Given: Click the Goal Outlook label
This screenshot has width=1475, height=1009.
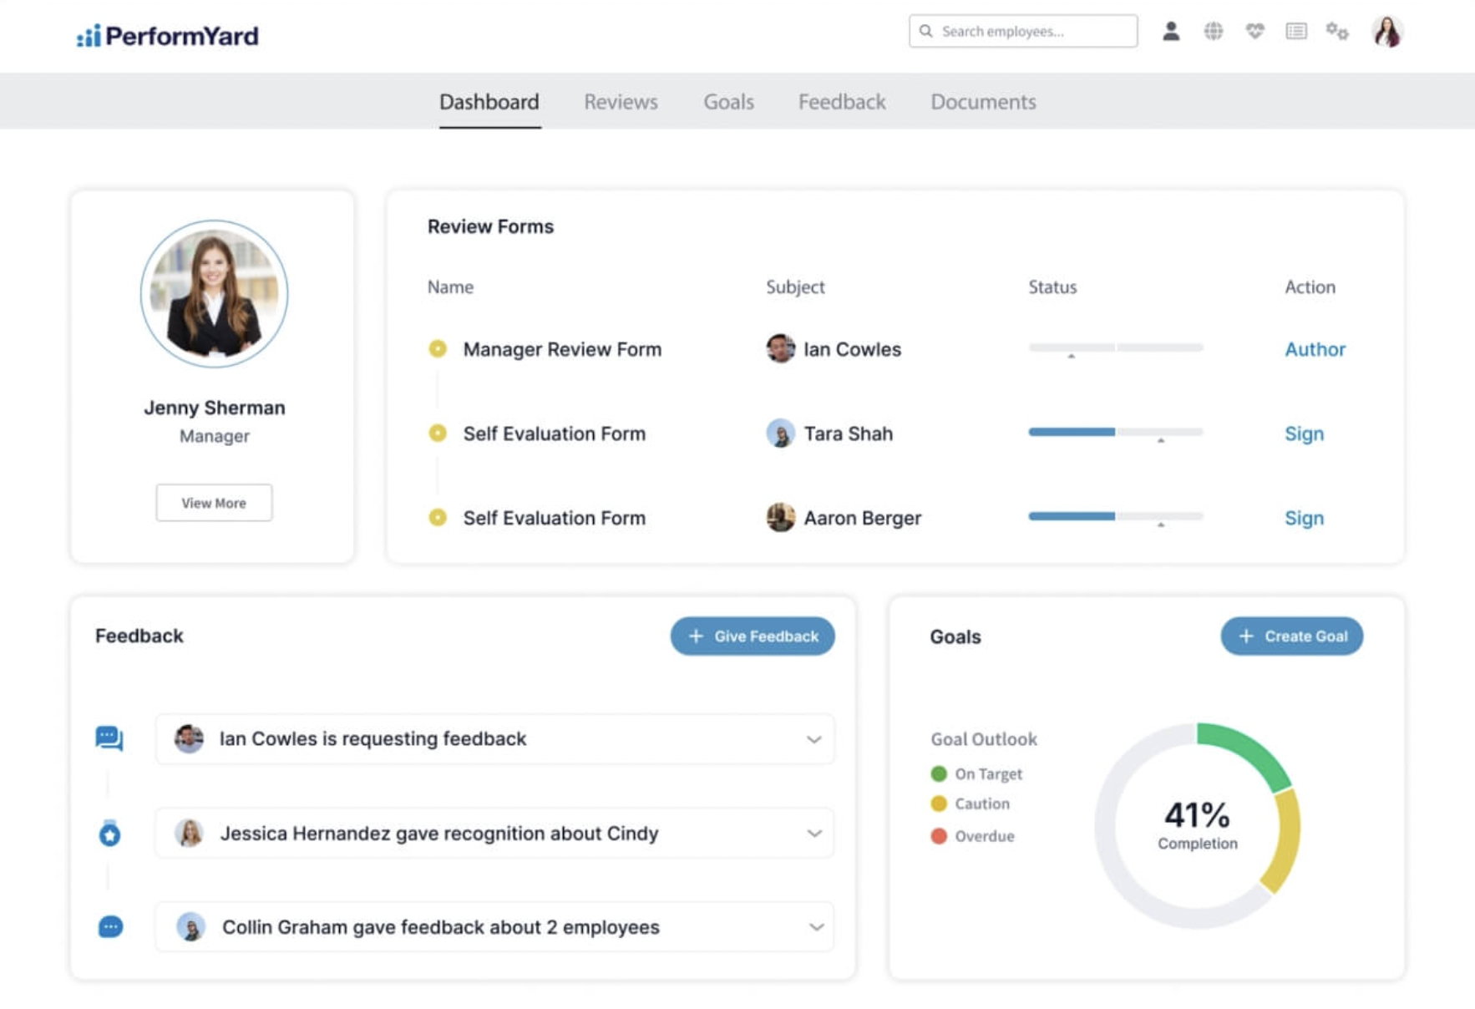Looking at the screenshot, I should point(984,739).
